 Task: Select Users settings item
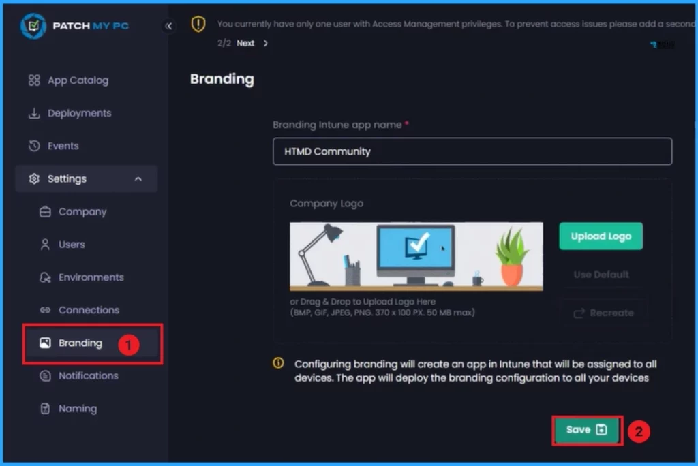tap(71, 245)
